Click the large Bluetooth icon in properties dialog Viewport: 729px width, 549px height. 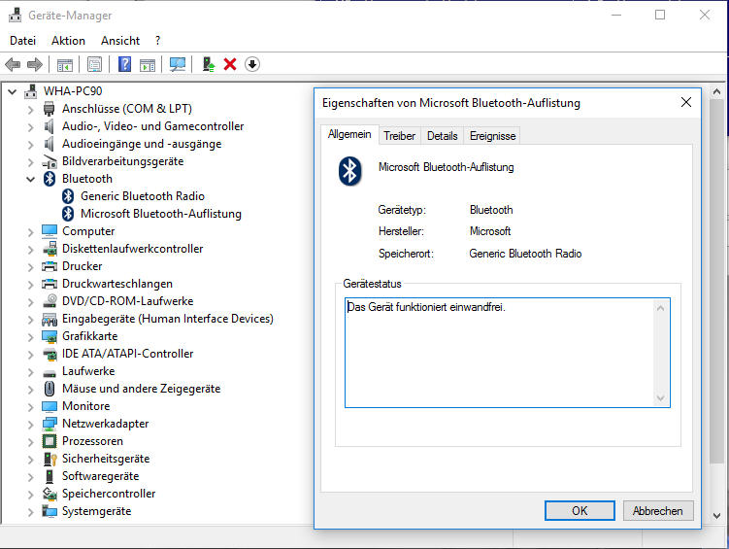pyautogui.click(x=350, y=171)
